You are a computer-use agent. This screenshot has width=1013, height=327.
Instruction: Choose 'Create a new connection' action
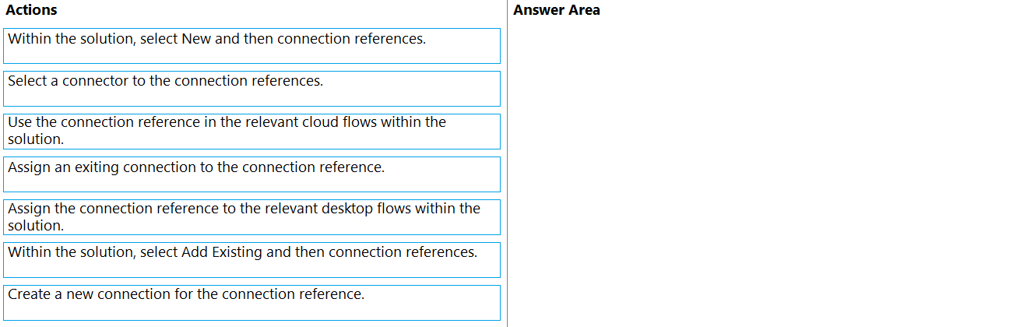pos(251,303)
